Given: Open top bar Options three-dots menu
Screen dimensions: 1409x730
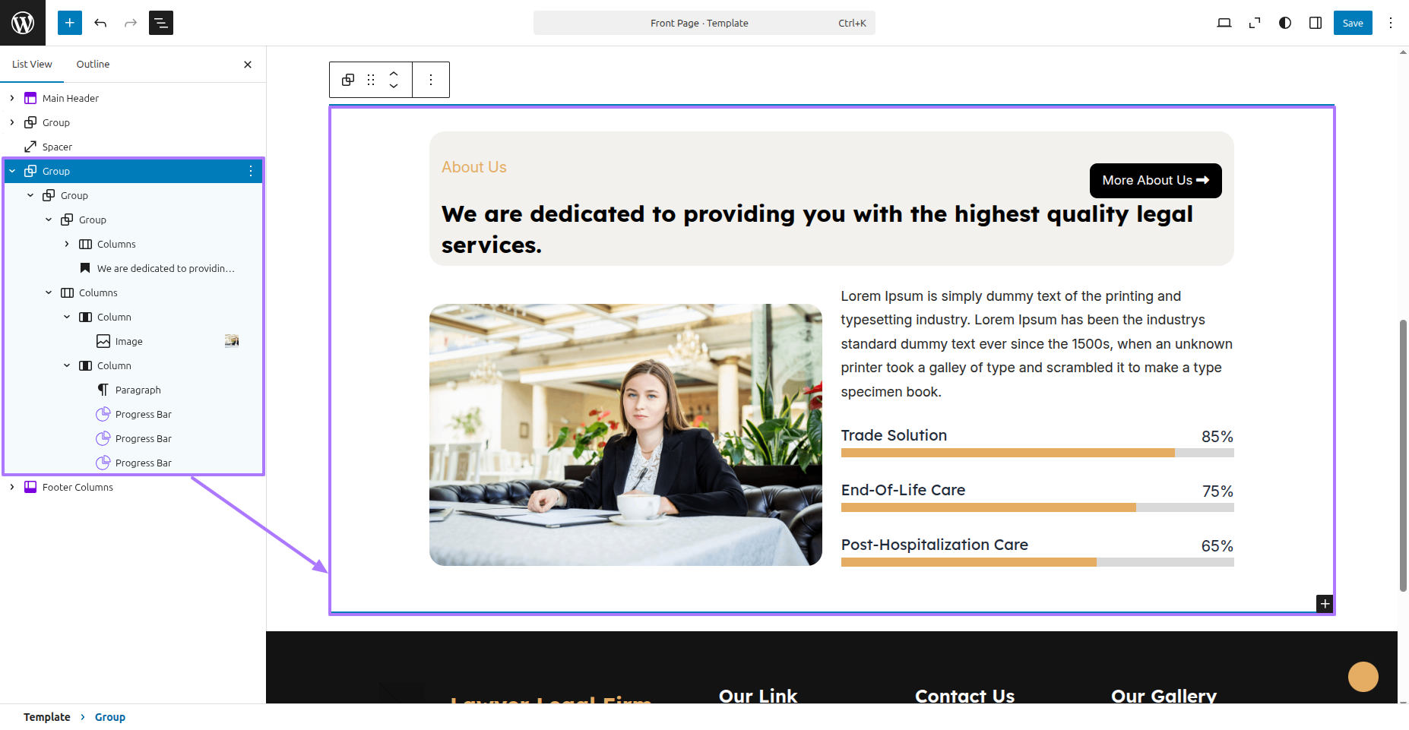Looking at the screenshot, I should pyautogui.click(x=1390, y=23).
